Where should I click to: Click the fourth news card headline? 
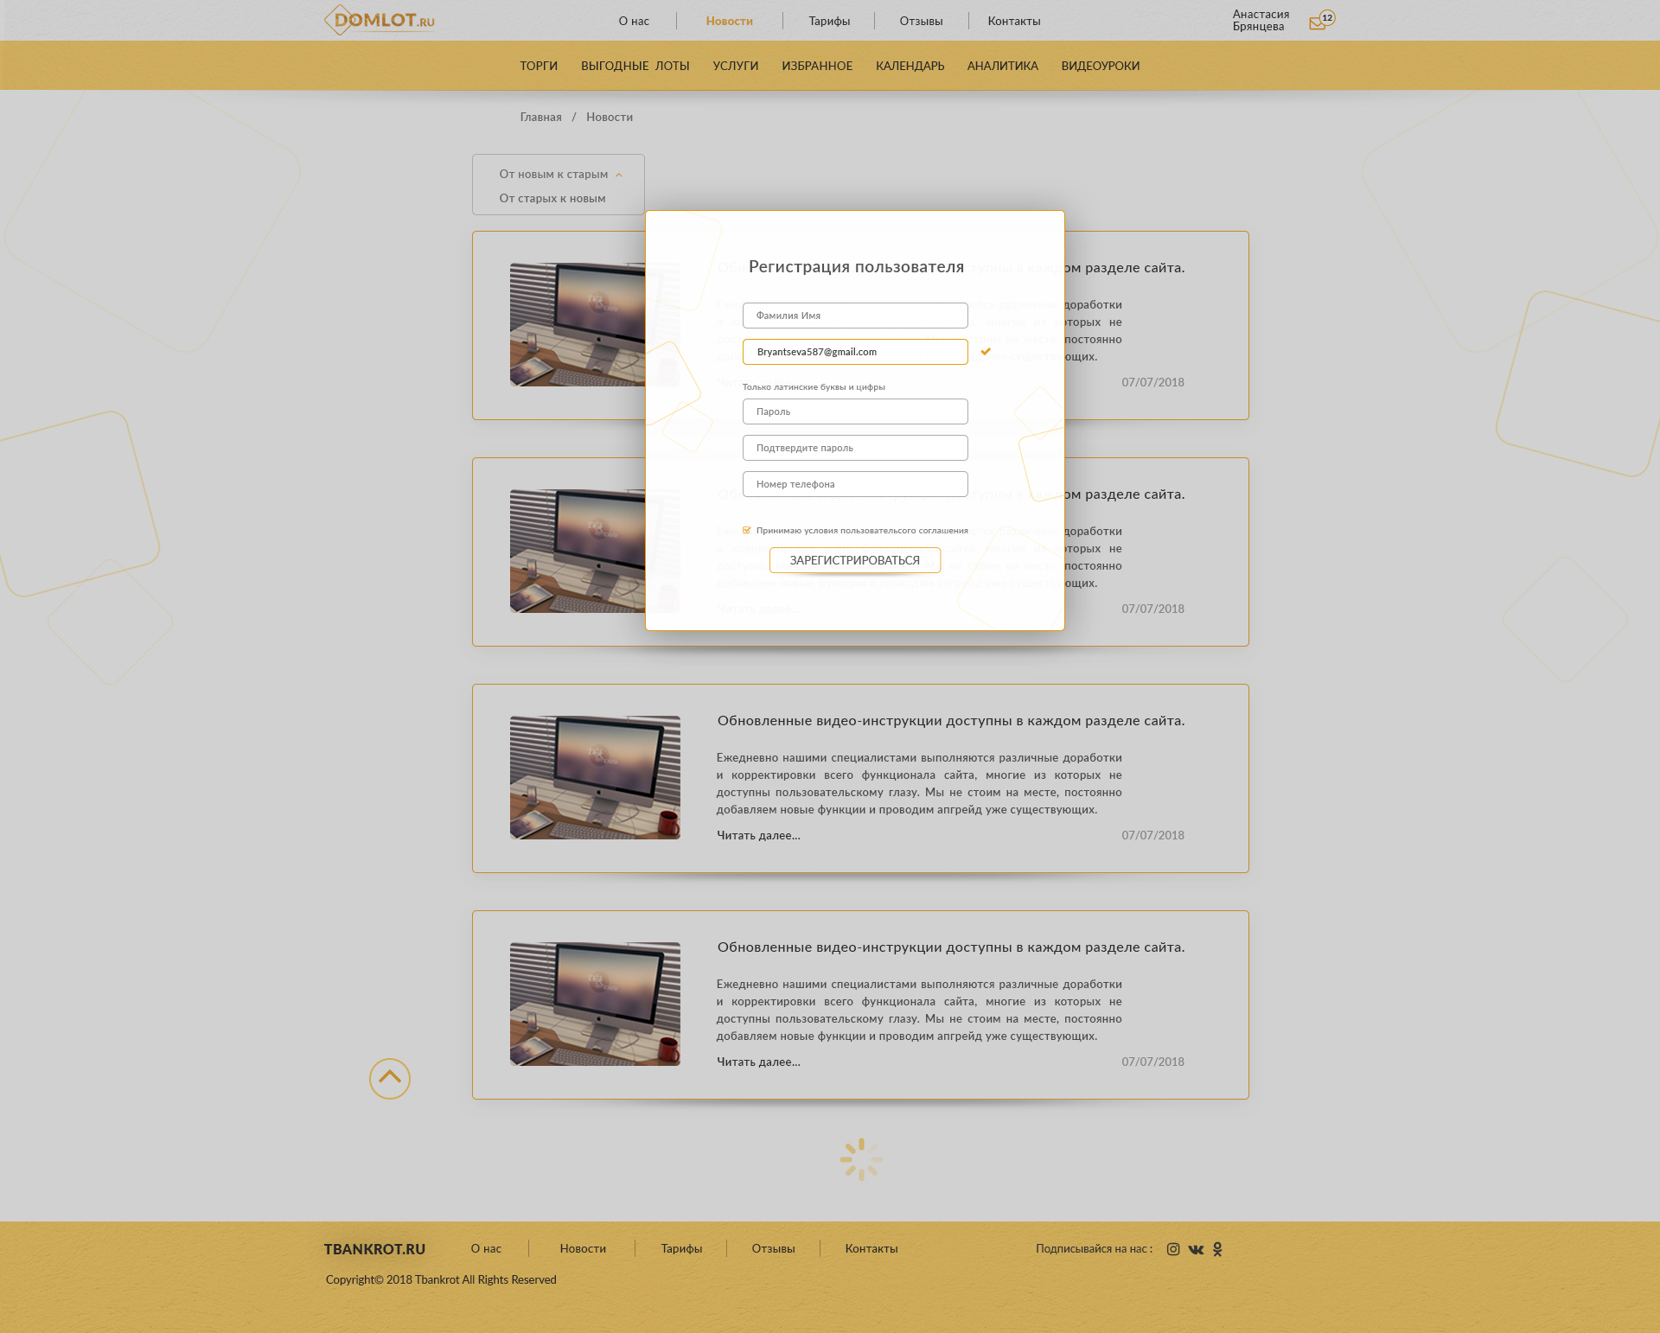(951, 947)
